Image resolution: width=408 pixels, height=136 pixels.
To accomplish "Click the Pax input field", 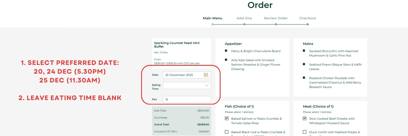I will pyautogui.click(x=187, y=99).
